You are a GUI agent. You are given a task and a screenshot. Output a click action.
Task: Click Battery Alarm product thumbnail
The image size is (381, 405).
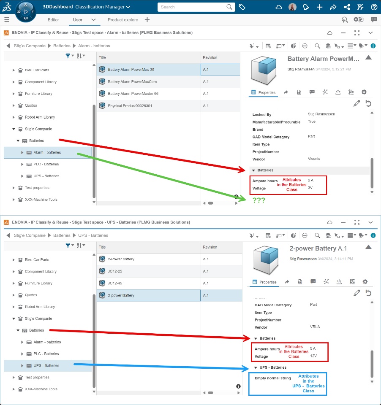264,70
